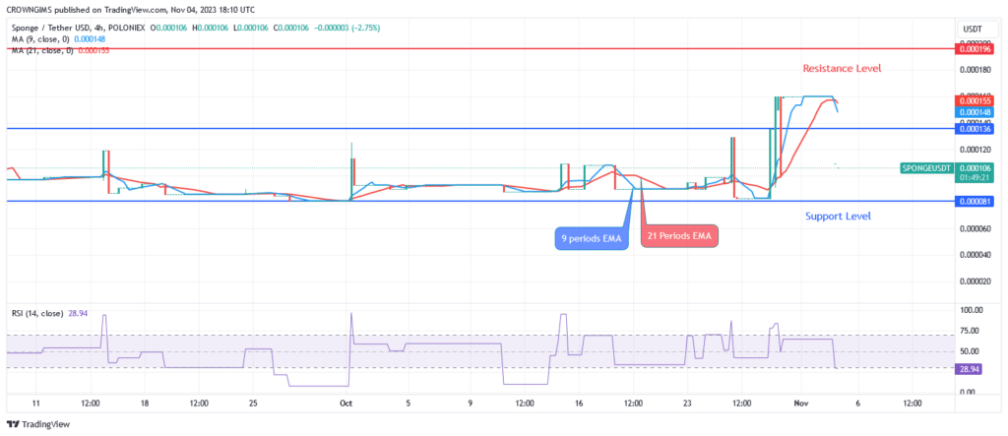Click the 25 date label on time axis

[253, 404]
